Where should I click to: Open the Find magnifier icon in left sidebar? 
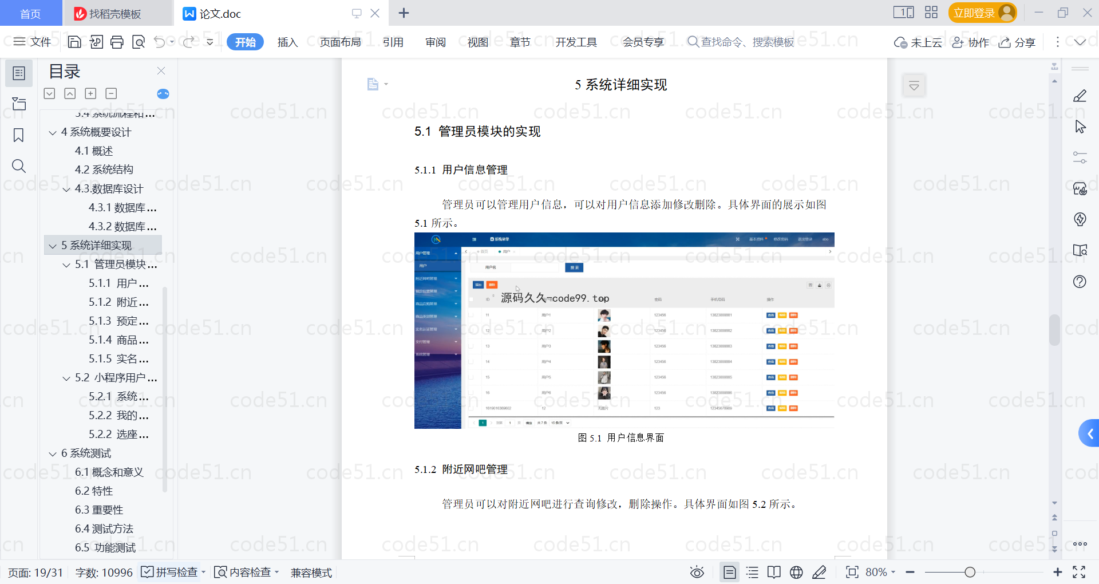point(19,166)
